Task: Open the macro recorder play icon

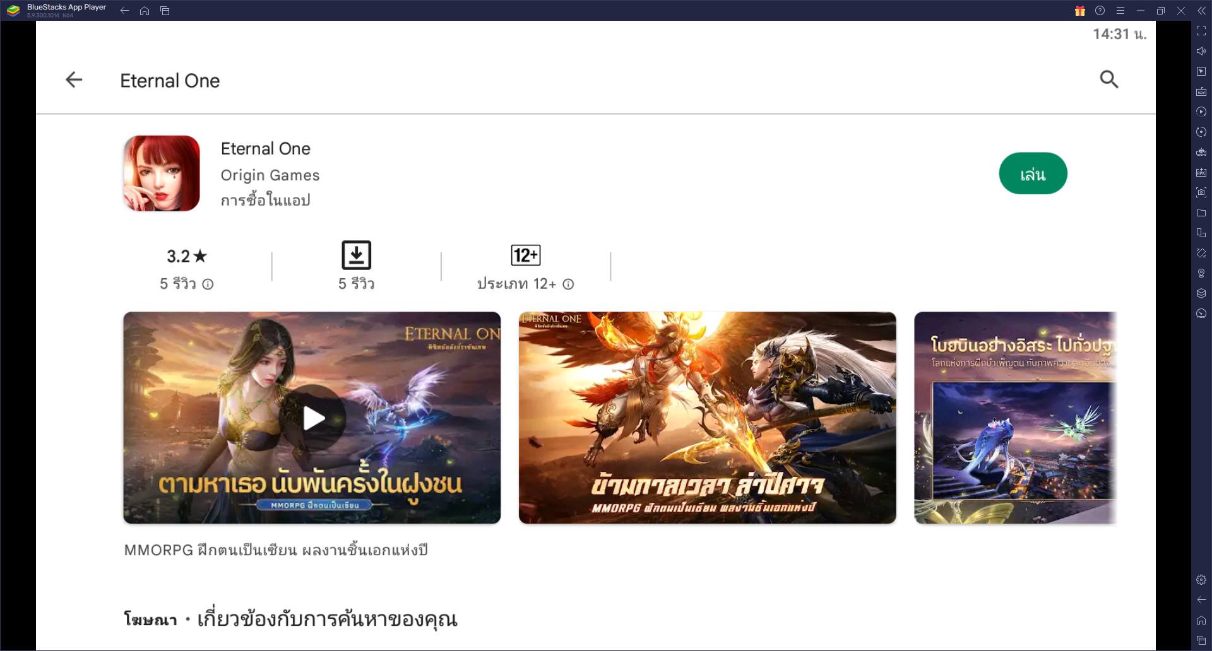Action: pos(1201,112)
